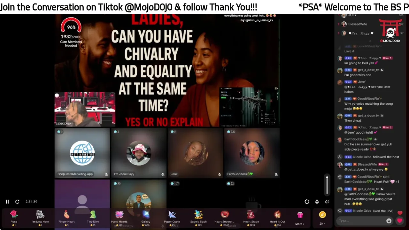The height and width of the screenshot is (230, 409).
Task: Send the Heart It Out gift
Action: click(x=277, y=218)
